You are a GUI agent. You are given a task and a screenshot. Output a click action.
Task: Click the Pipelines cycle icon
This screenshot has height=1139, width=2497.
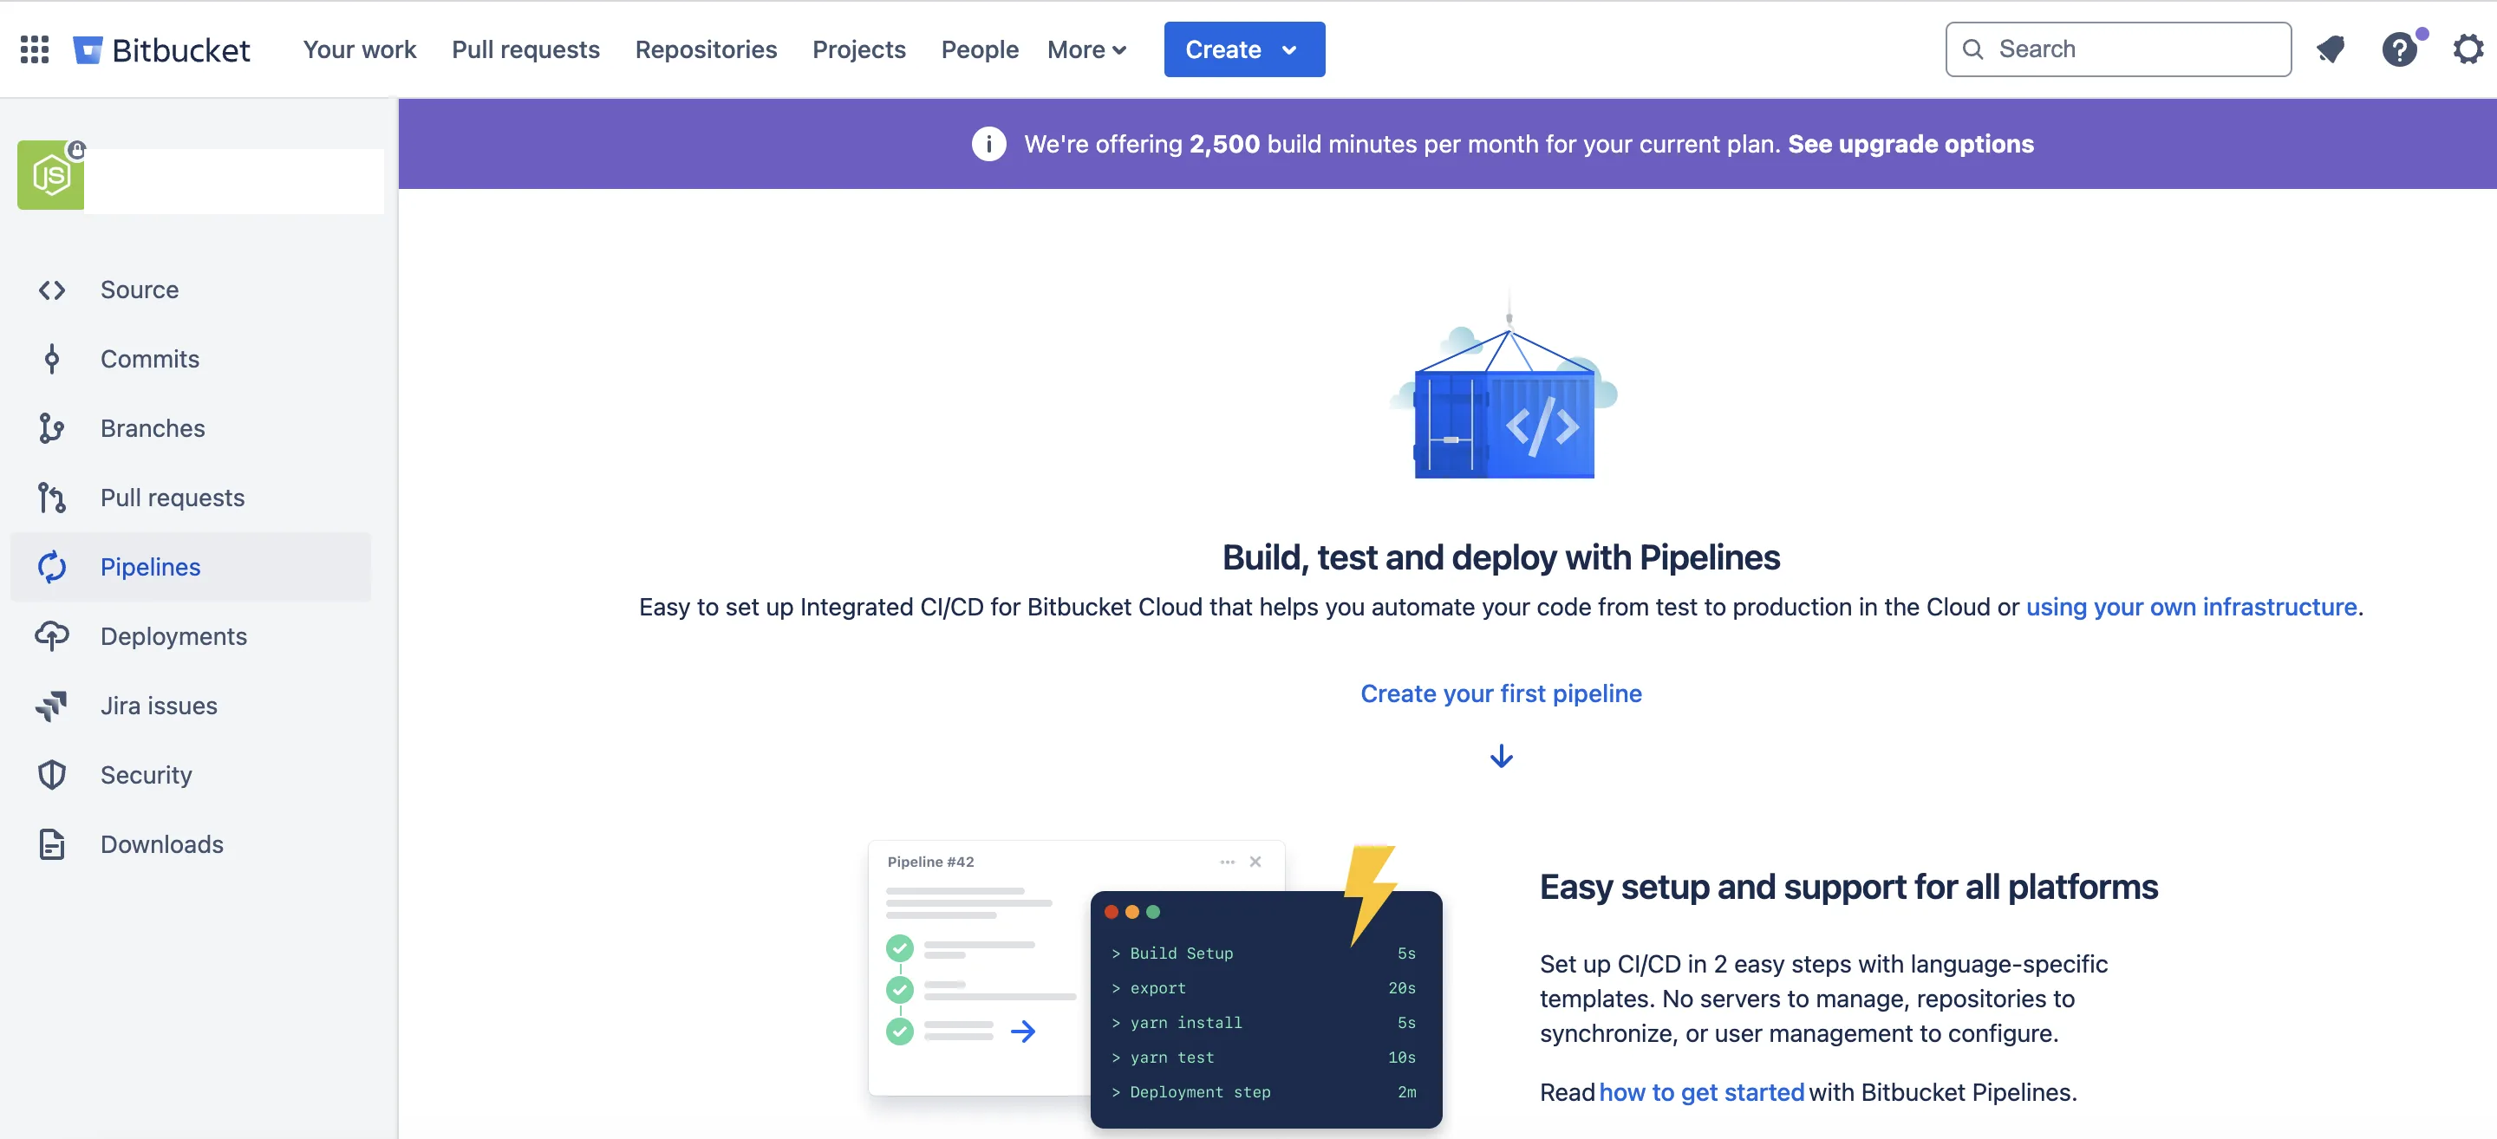51,567
